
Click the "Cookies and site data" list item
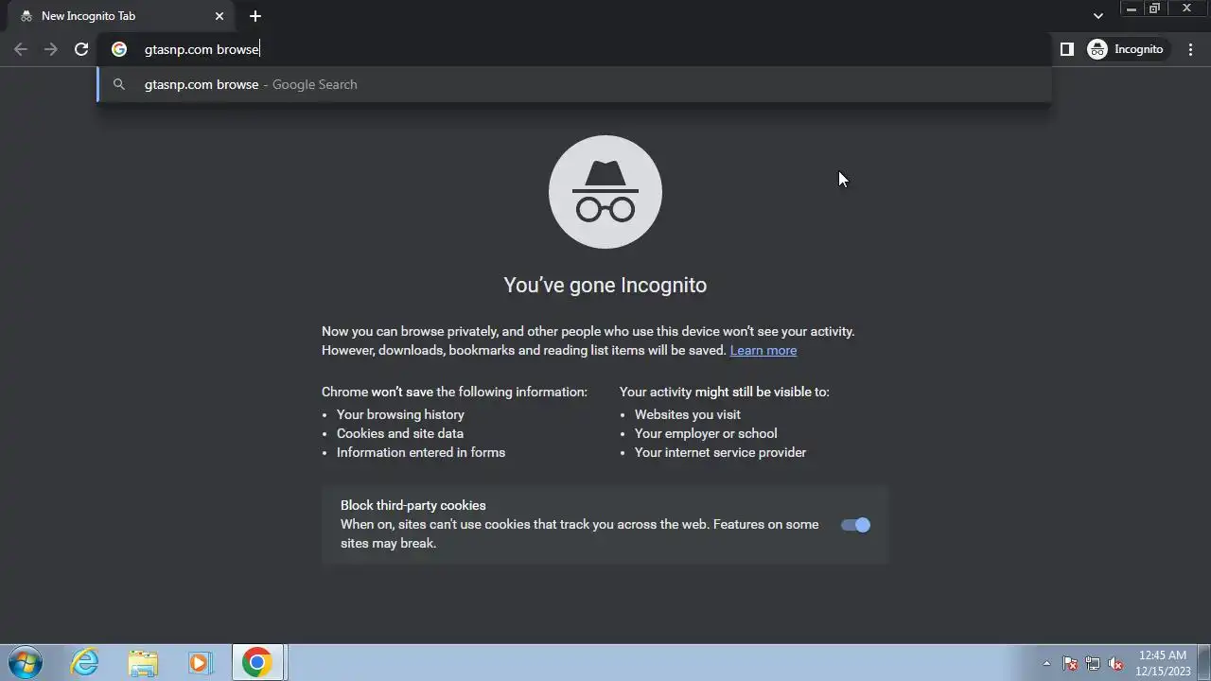coord(400,433)
